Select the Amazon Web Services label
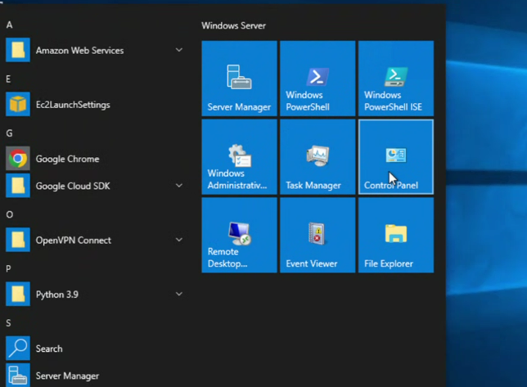This screenshot has width=527, height=387. 79,51
